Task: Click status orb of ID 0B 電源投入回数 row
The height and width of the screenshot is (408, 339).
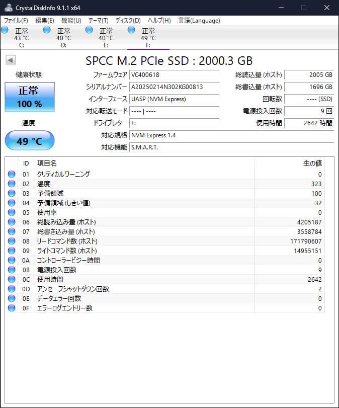Action: tap(12, 270)
